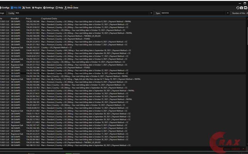Select the TMOBILE_US_BILLED row with proxy 154.201.43.194
248x154 pixels.
click(x=123, y=143)
